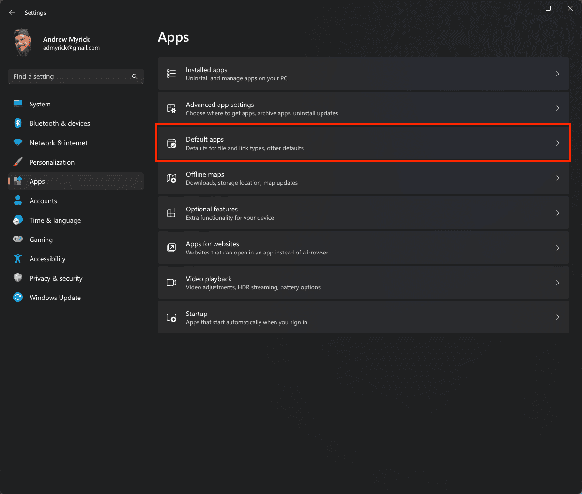Screen dimensions: 582x494
Task: Open Installed apps title
Action: point(206,70)
